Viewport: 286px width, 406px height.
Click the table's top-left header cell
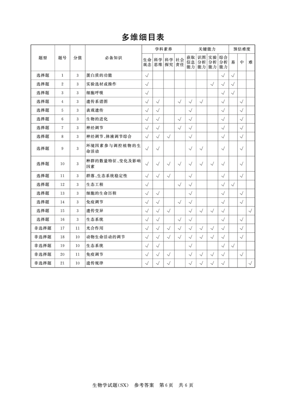point(43,57)
